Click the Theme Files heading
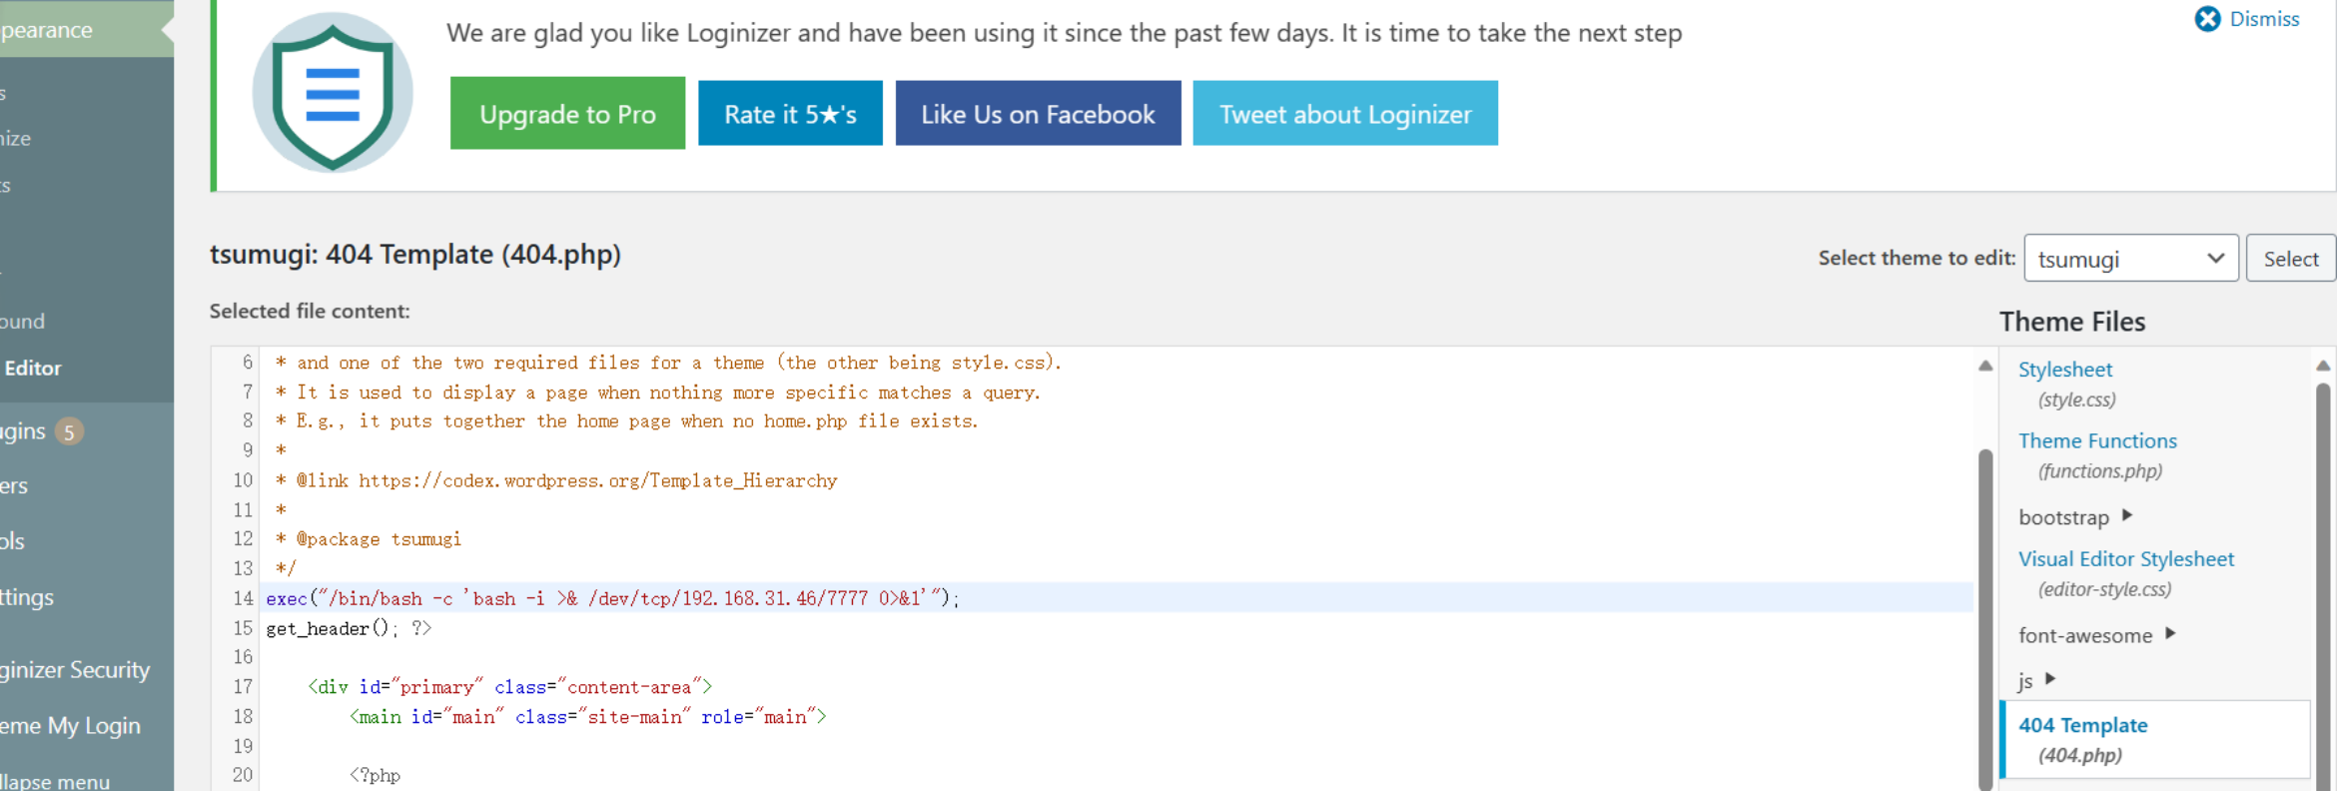This screenshot has height=791, width=2337. (2072, 322)
